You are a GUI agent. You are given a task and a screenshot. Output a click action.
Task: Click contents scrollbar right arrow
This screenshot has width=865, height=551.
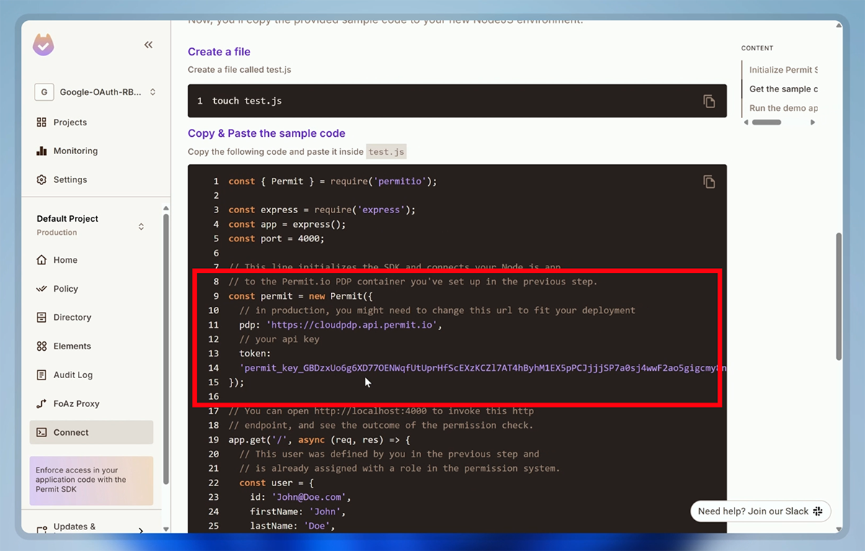[813, 122]
